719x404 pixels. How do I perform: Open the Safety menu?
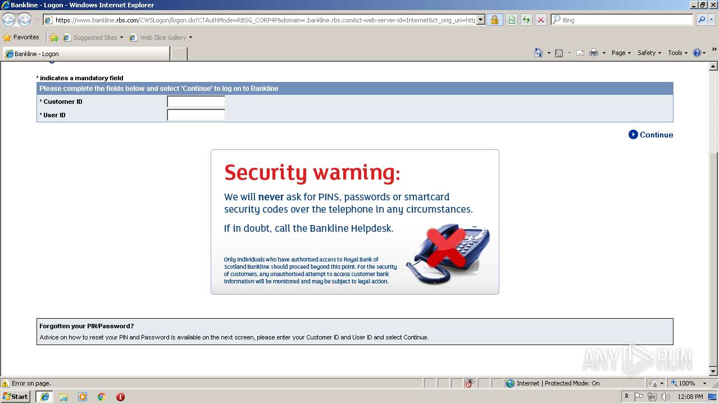tap(649, 53)
